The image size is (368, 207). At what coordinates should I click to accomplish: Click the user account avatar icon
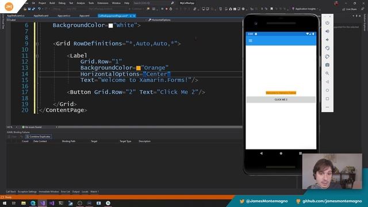pyautogui.click(x=336, y=3)
